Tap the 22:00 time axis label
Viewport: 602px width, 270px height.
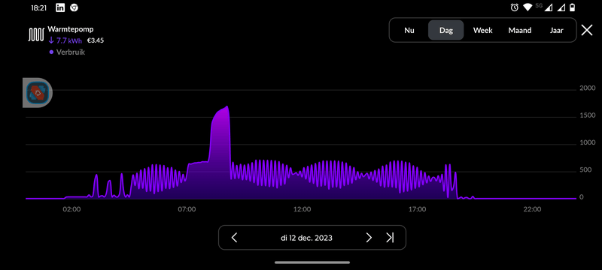532,209
